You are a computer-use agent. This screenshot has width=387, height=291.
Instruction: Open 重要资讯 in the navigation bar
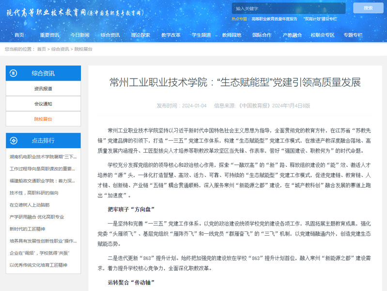tap(49, 35)
